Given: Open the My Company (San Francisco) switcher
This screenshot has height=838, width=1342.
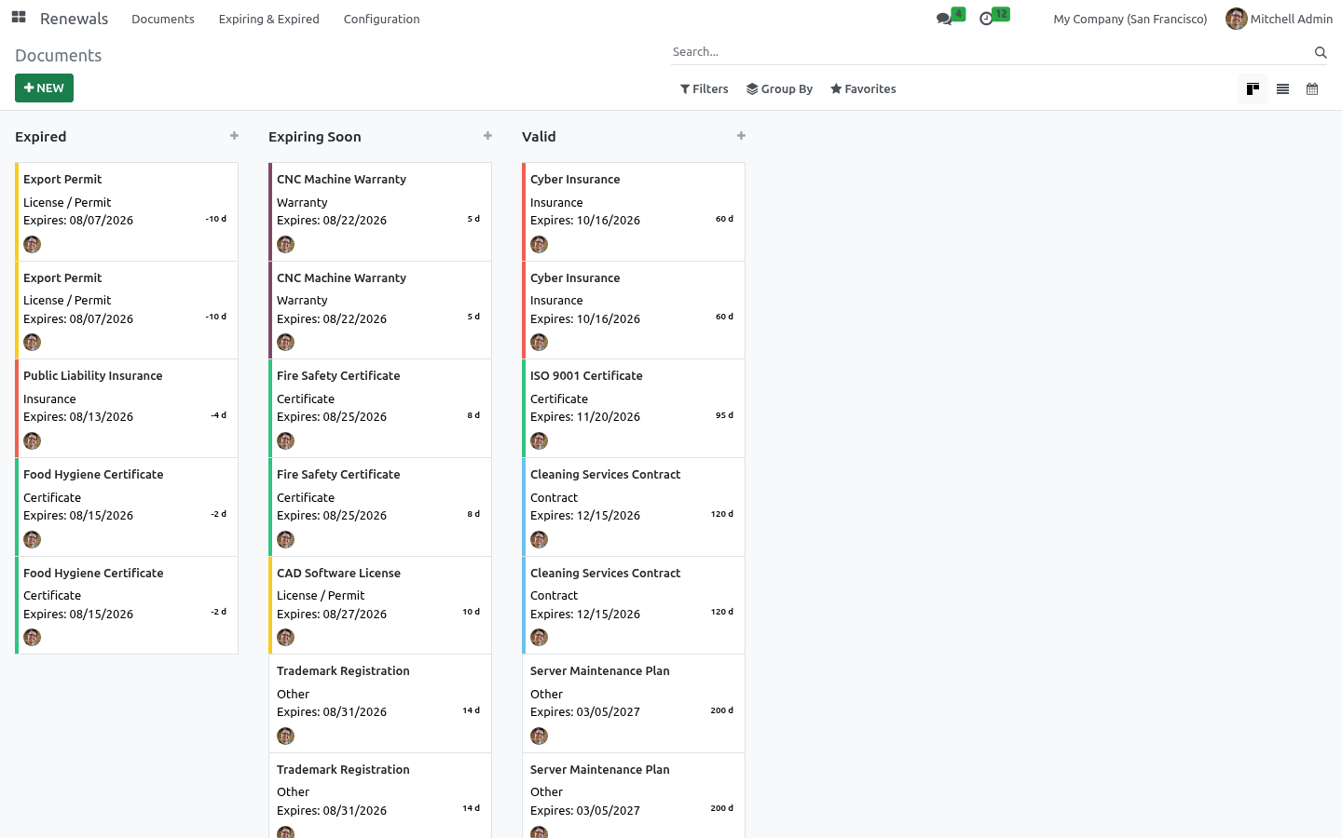Looking at the screenshot, I should (1130, 19).
